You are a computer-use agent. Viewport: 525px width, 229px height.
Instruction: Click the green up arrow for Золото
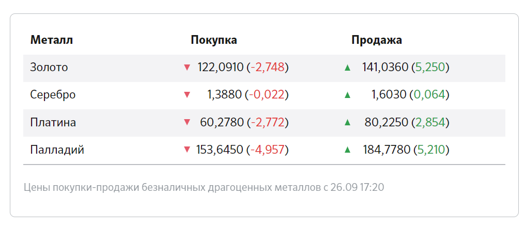point(347,68)
